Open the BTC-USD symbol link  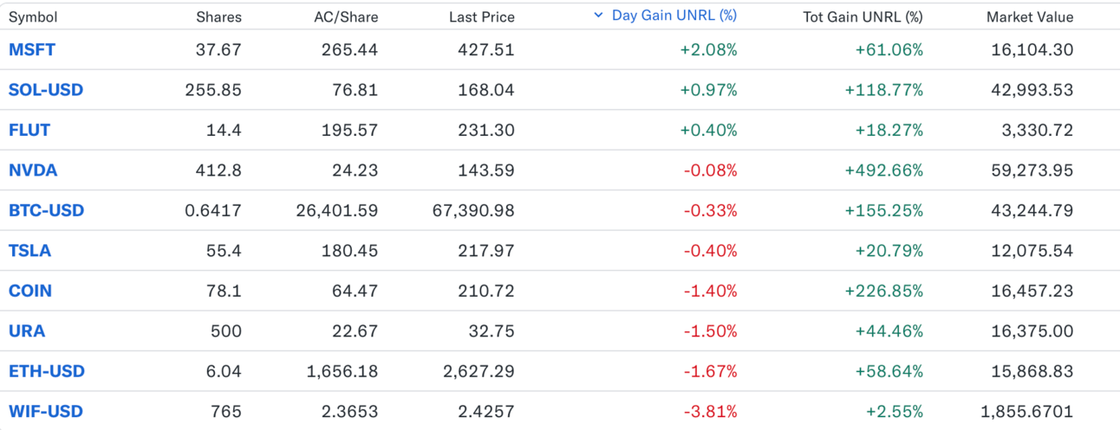coord(46,210)
